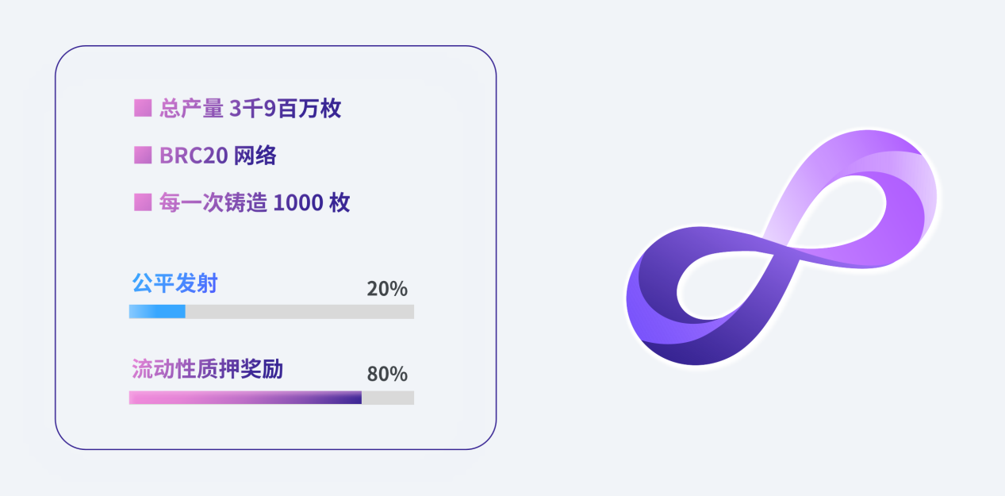
Task: Click the pink square bullet beside BRC20 网络
Action: (142, 155)
